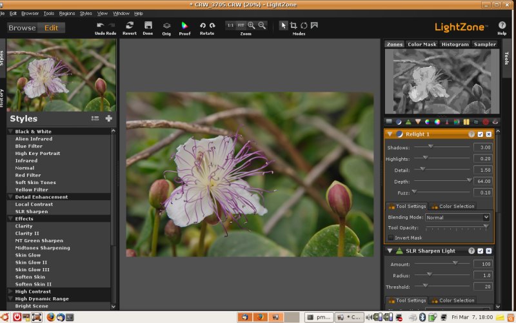Open help for SLR Sharpen Light
The image size is (516, 323).
[x=471, y=251]
